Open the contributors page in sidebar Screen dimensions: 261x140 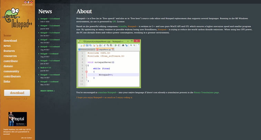point(12,77)
